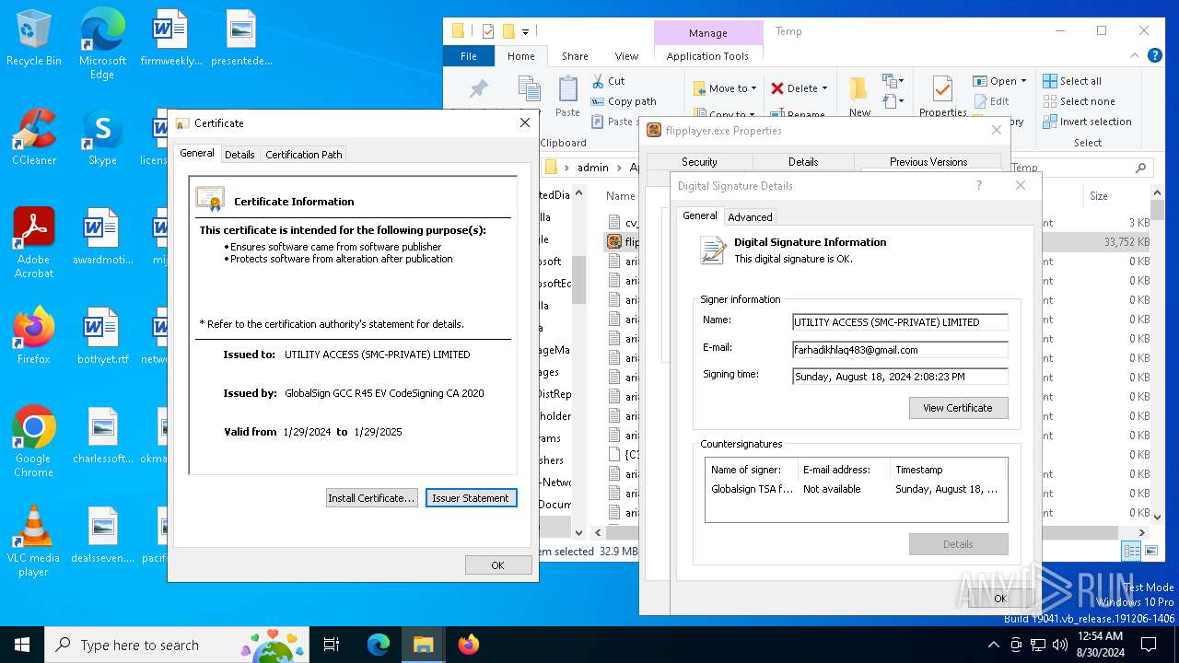
Task: Select the Globalsign TSA countersignature row
Action: 856,489
